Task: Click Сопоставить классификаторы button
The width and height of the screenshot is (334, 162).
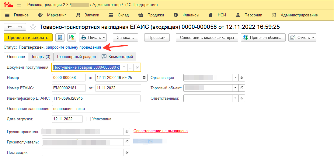Action: click(207, 37)
